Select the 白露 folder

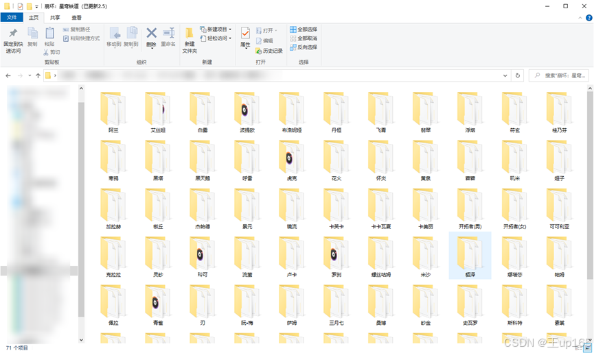[x=203, y=112]
